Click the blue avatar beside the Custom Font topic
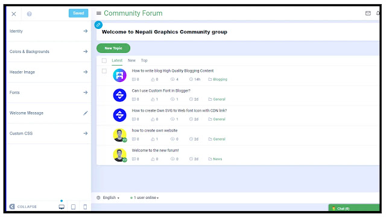Image resolution: width=386 pixels, height=217 pixels. coord(119,95)
